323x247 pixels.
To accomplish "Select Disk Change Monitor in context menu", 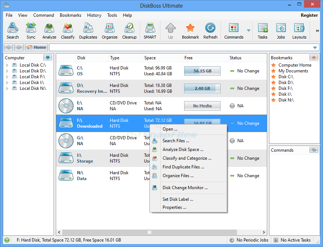I will pyautogui.click(x=185, y=188).
